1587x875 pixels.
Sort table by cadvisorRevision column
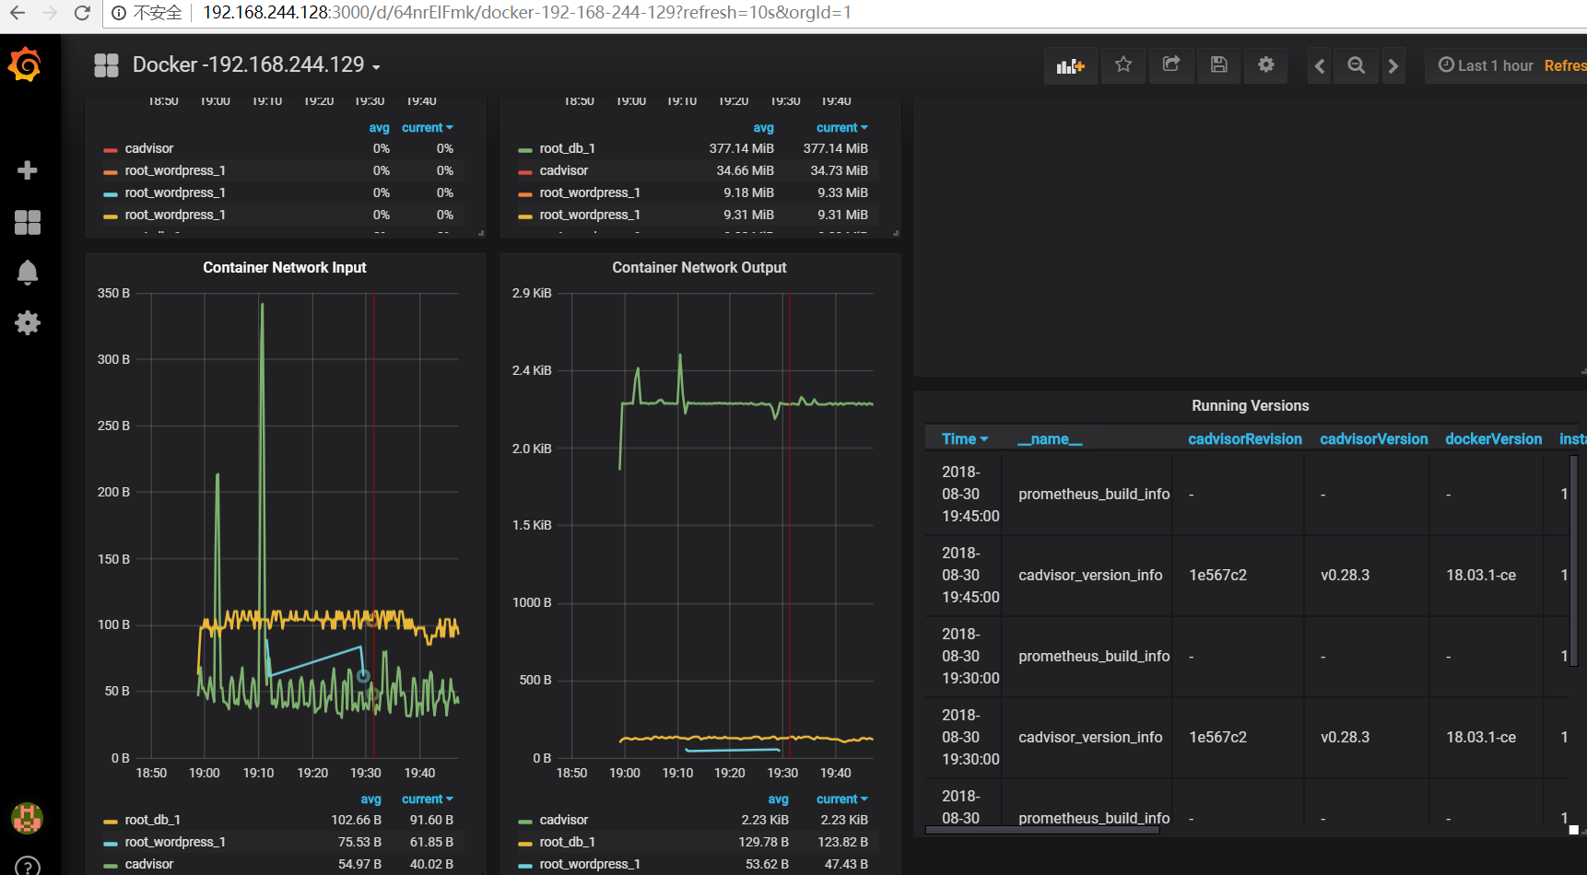tap(1245, 439)
